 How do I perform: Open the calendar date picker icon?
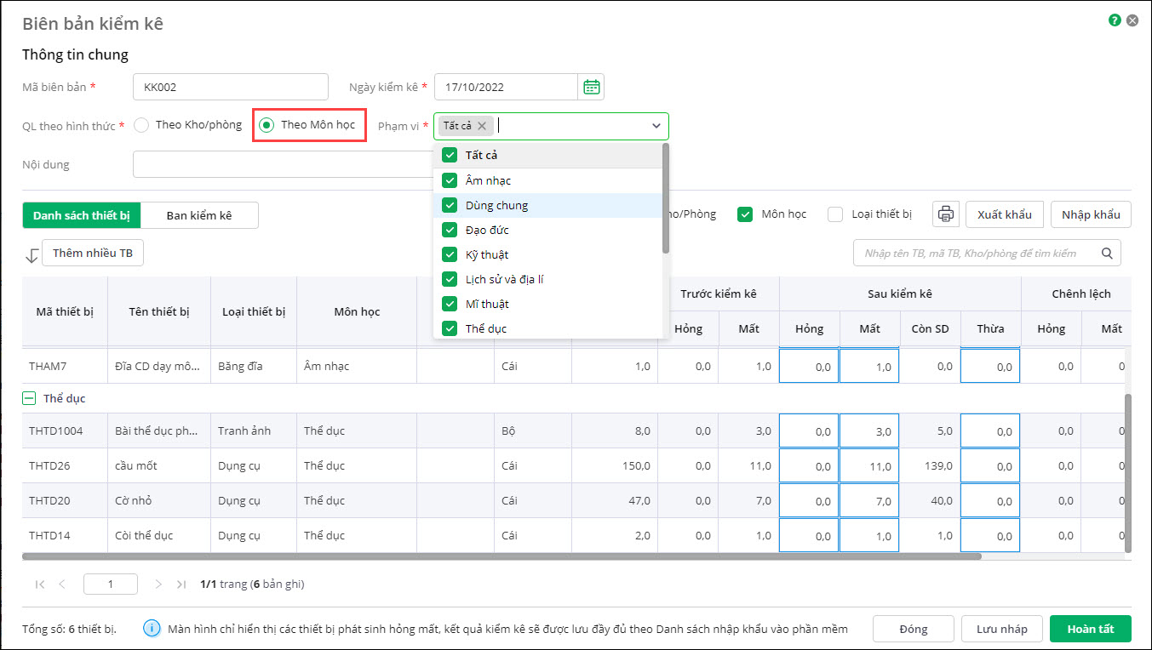[591, 87]
